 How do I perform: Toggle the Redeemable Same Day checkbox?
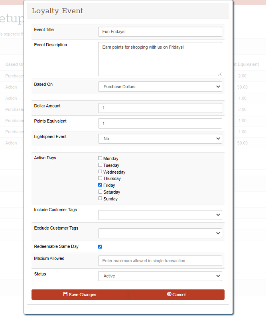click(x=100, y=247)
